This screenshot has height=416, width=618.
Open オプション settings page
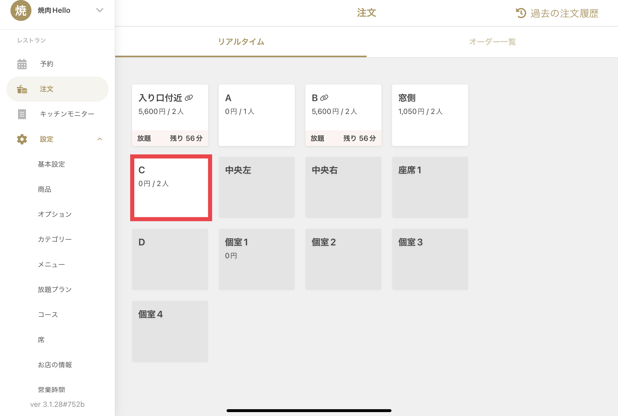tap(55, 214)
